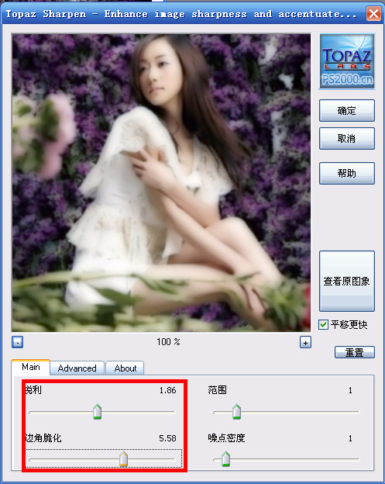Click the 边角脆化 label

point(43,438)
